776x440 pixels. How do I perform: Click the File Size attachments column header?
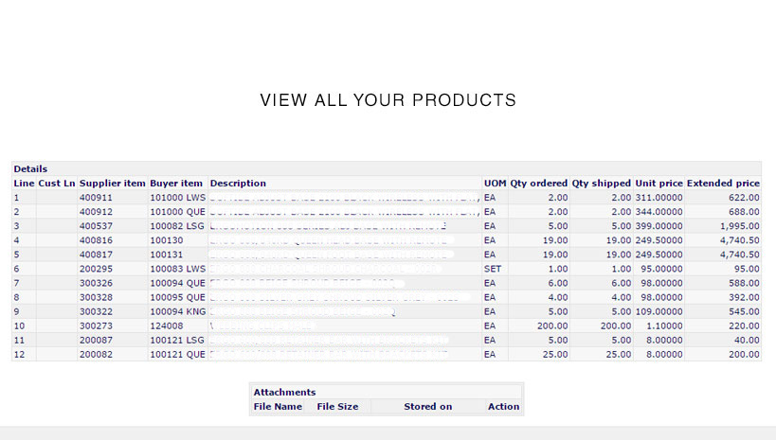[337, 407]
